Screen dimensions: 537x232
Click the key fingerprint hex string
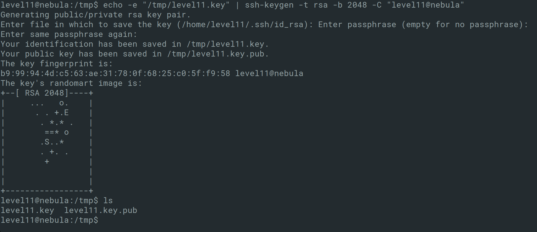(x=115, y=73)
